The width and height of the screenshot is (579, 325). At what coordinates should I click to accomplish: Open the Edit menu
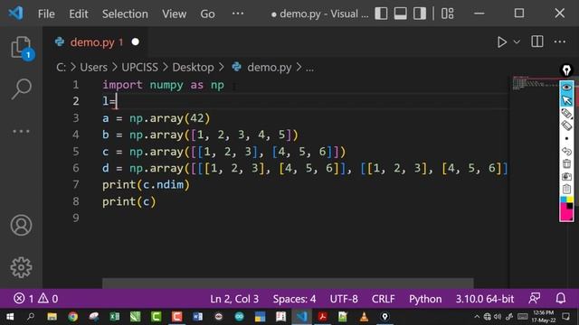(x=79, y=14)
